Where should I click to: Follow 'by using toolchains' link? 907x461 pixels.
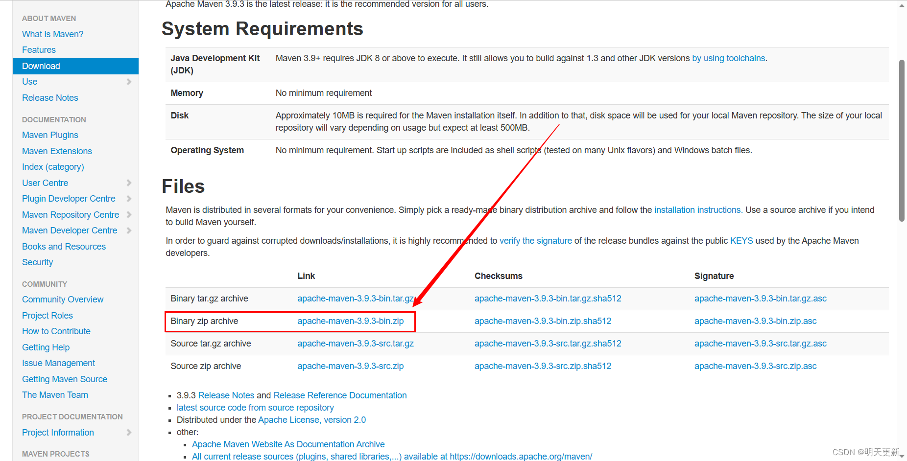click(x=728, y=58)
